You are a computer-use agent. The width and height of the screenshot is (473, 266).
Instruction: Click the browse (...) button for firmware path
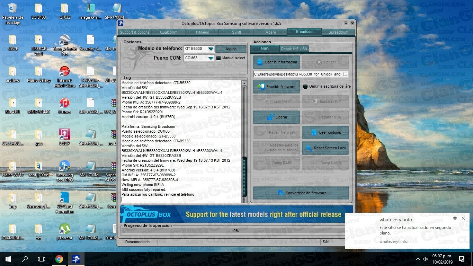[x=345, y=74]
